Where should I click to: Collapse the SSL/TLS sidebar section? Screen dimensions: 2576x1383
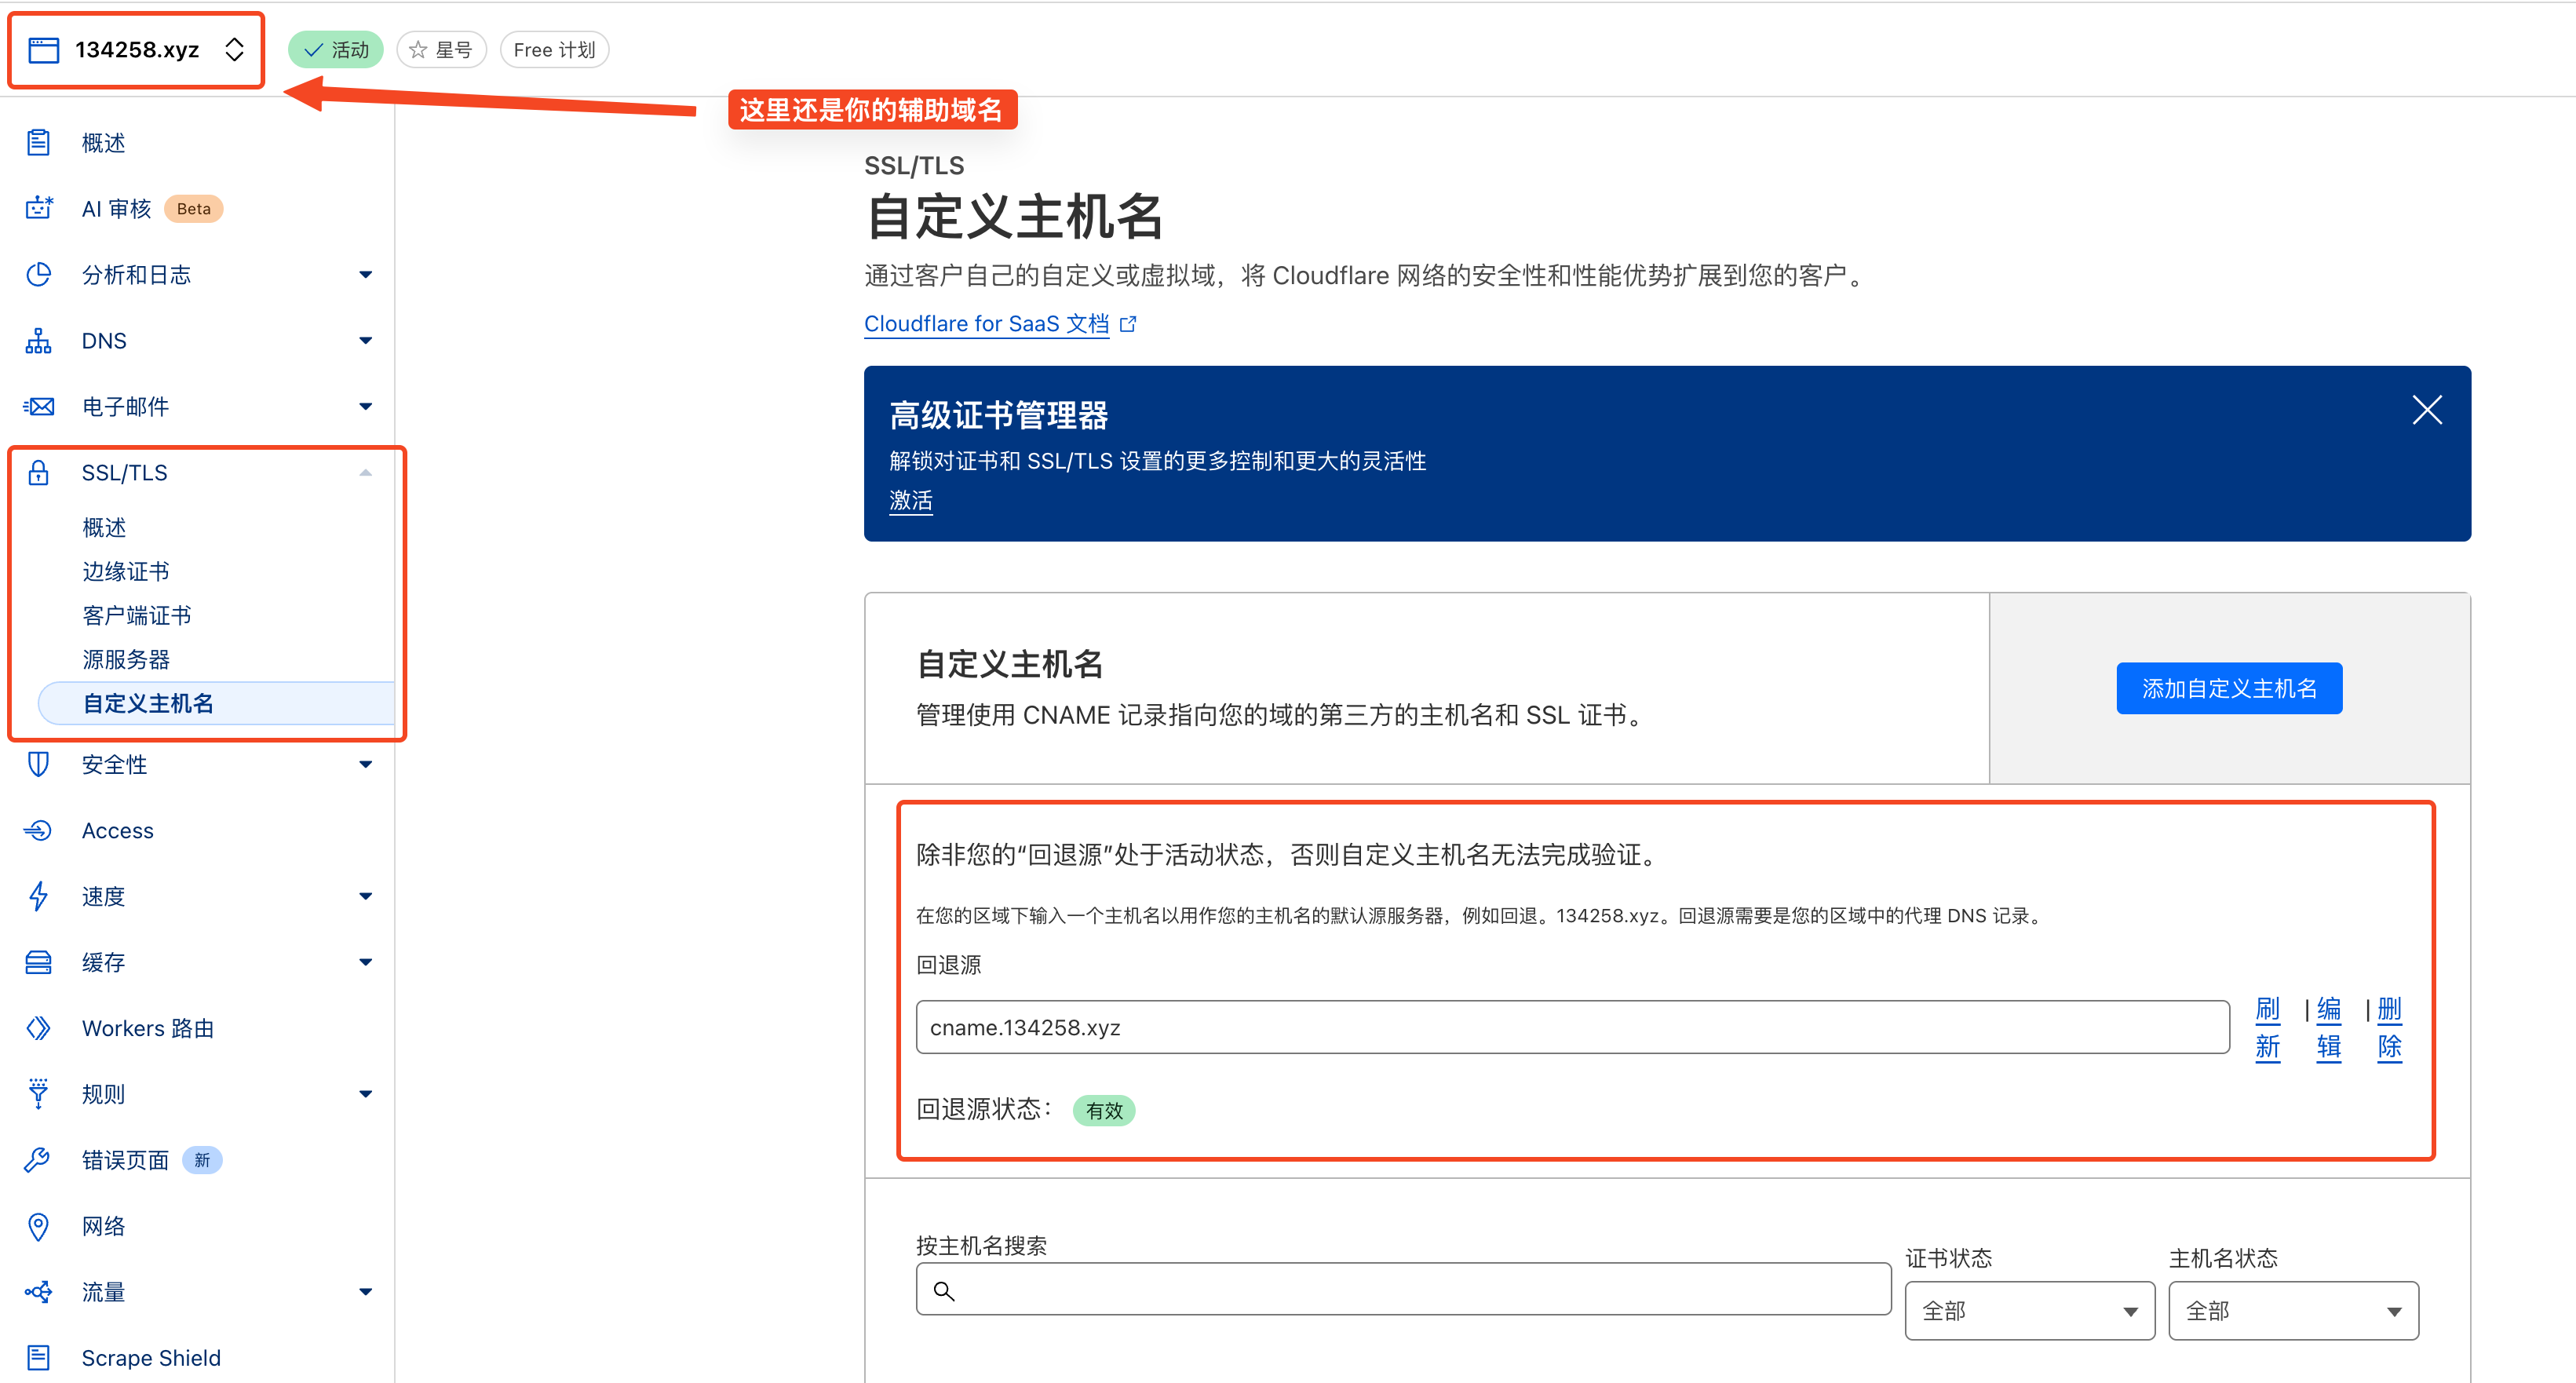(x=365, y=473)
